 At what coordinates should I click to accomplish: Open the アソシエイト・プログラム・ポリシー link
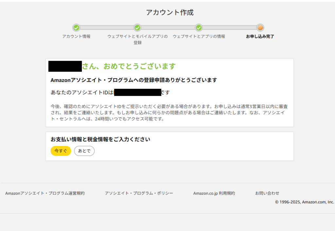click(139, 193)
